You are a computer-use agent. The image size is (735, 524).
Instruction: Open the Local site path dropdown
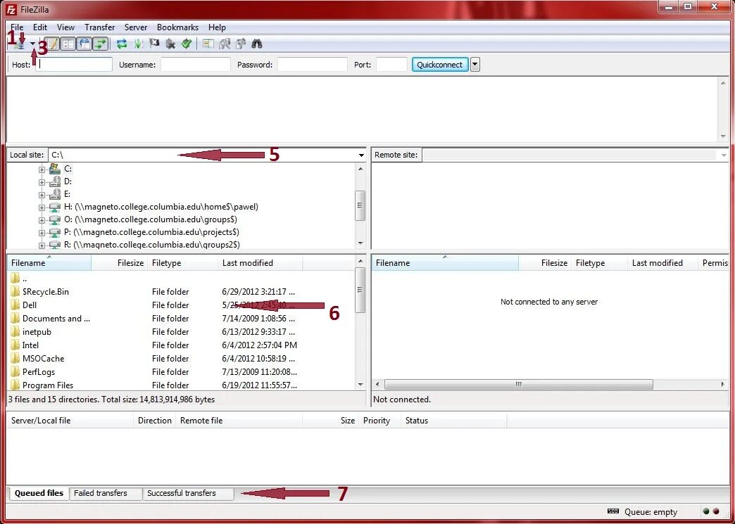point(361,155)
